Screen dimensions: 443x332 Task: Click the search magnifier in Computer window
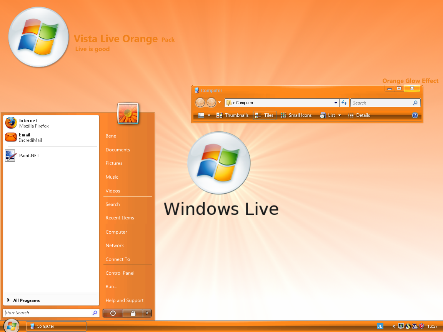pyautogui.click(x=415, y=103)
